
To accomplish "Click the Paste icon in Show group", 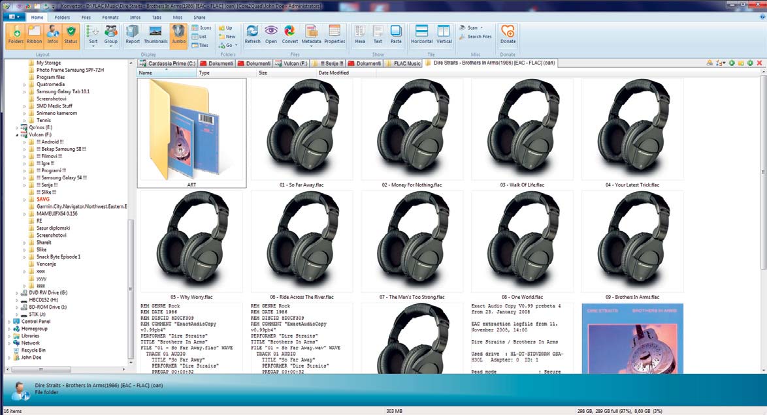I will point(396,36).
